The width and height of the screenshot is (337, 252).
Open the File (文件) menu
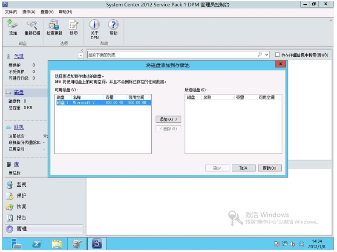(x=11, y=12)
